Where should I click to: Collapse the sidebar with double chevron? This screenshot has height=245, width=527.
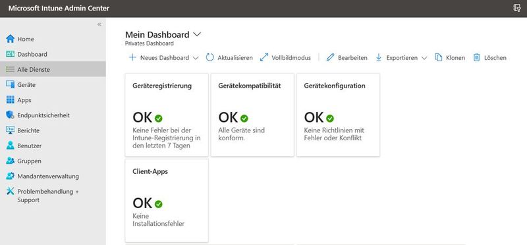coord(99,24)
